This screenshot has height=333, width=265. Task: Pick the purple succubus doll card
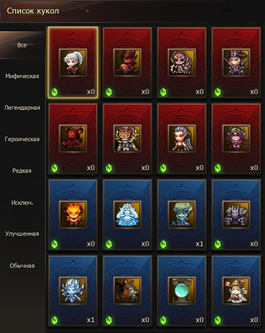click(236, 139)
